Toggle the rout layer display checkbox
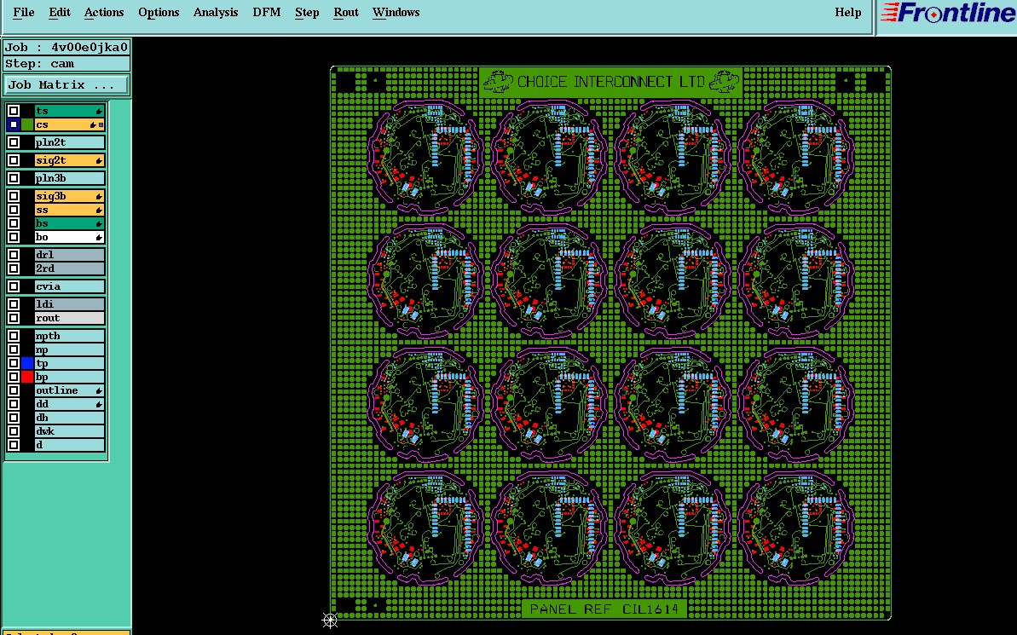 [x=14, y=318]
